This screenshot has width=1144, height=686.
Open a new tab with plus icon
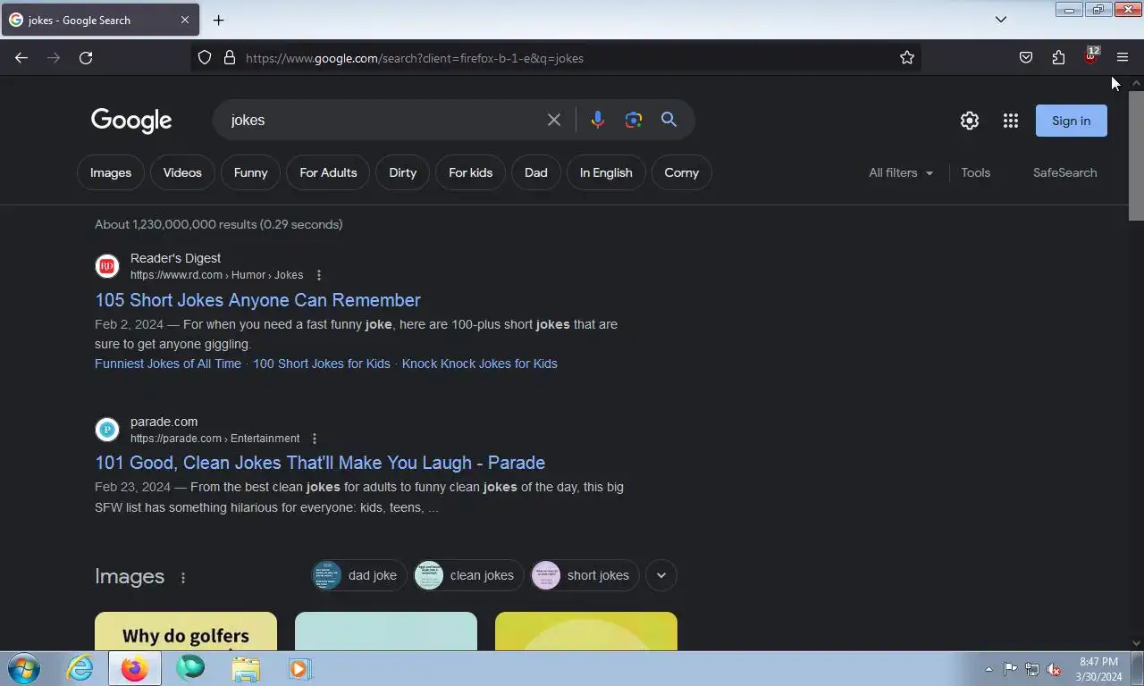coord(218,20)
